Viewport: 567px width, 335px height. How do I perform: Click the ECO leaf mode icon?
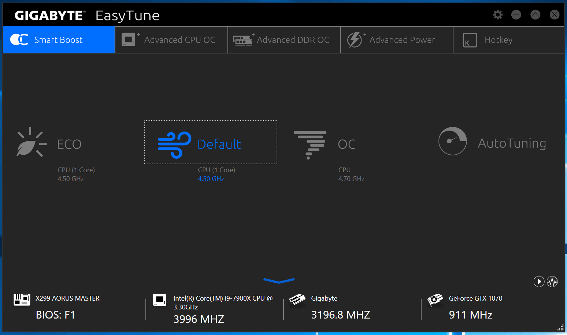point(31,143)
